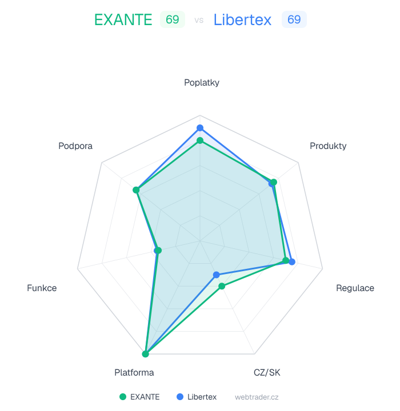
Task: Open the EXANTE title link
Action: 123,20
